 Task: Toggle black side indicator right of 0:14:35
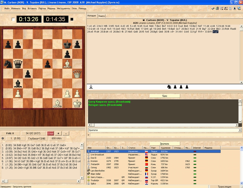(72, 20)
